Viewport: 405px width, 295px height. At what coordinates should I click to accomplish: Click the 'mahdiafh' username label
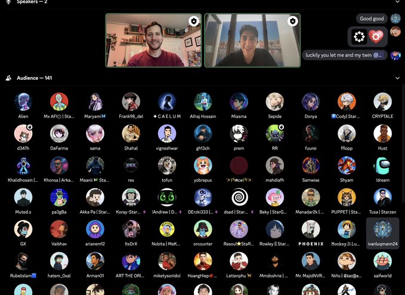[x=274, y=180]
